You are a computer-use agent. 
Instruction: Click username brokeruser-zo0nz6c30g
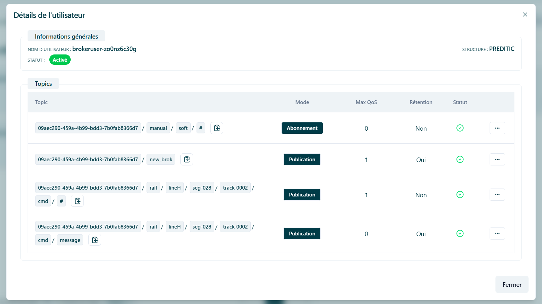tap(104, 49)
